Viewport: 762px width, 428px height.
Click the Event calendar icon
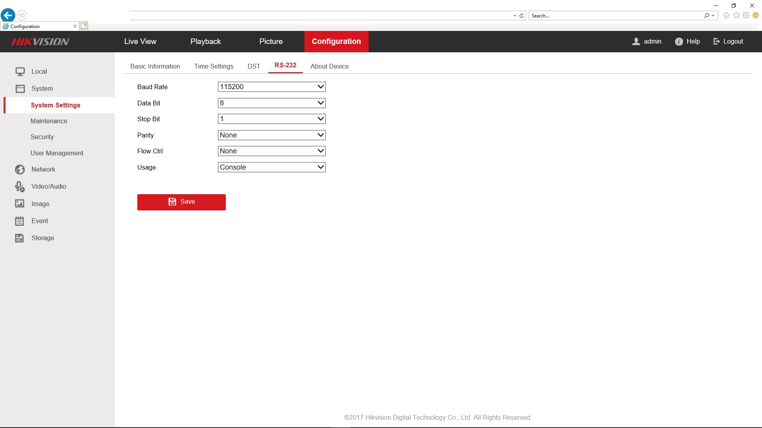point(19,221)
